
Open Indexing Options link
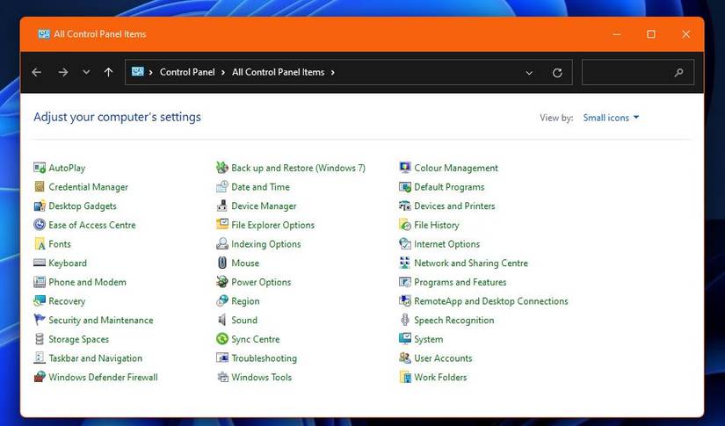pos(266,244)
